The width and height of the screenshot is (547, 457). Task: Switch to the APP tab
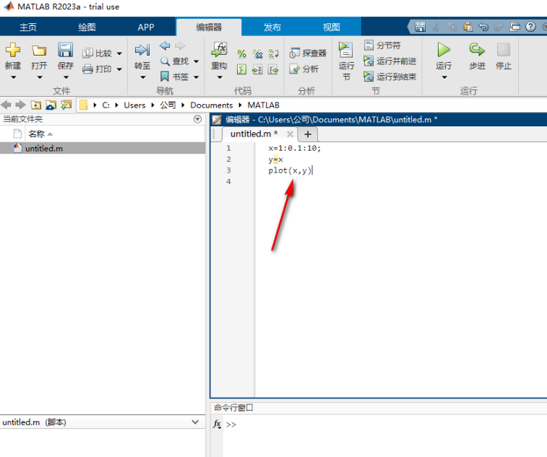click(146, 27)
